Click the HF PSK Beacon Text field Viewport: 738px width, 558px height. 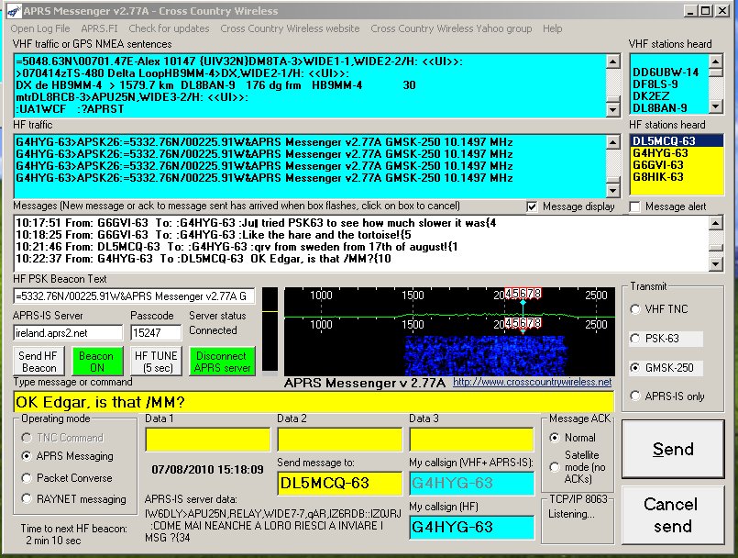134,296
